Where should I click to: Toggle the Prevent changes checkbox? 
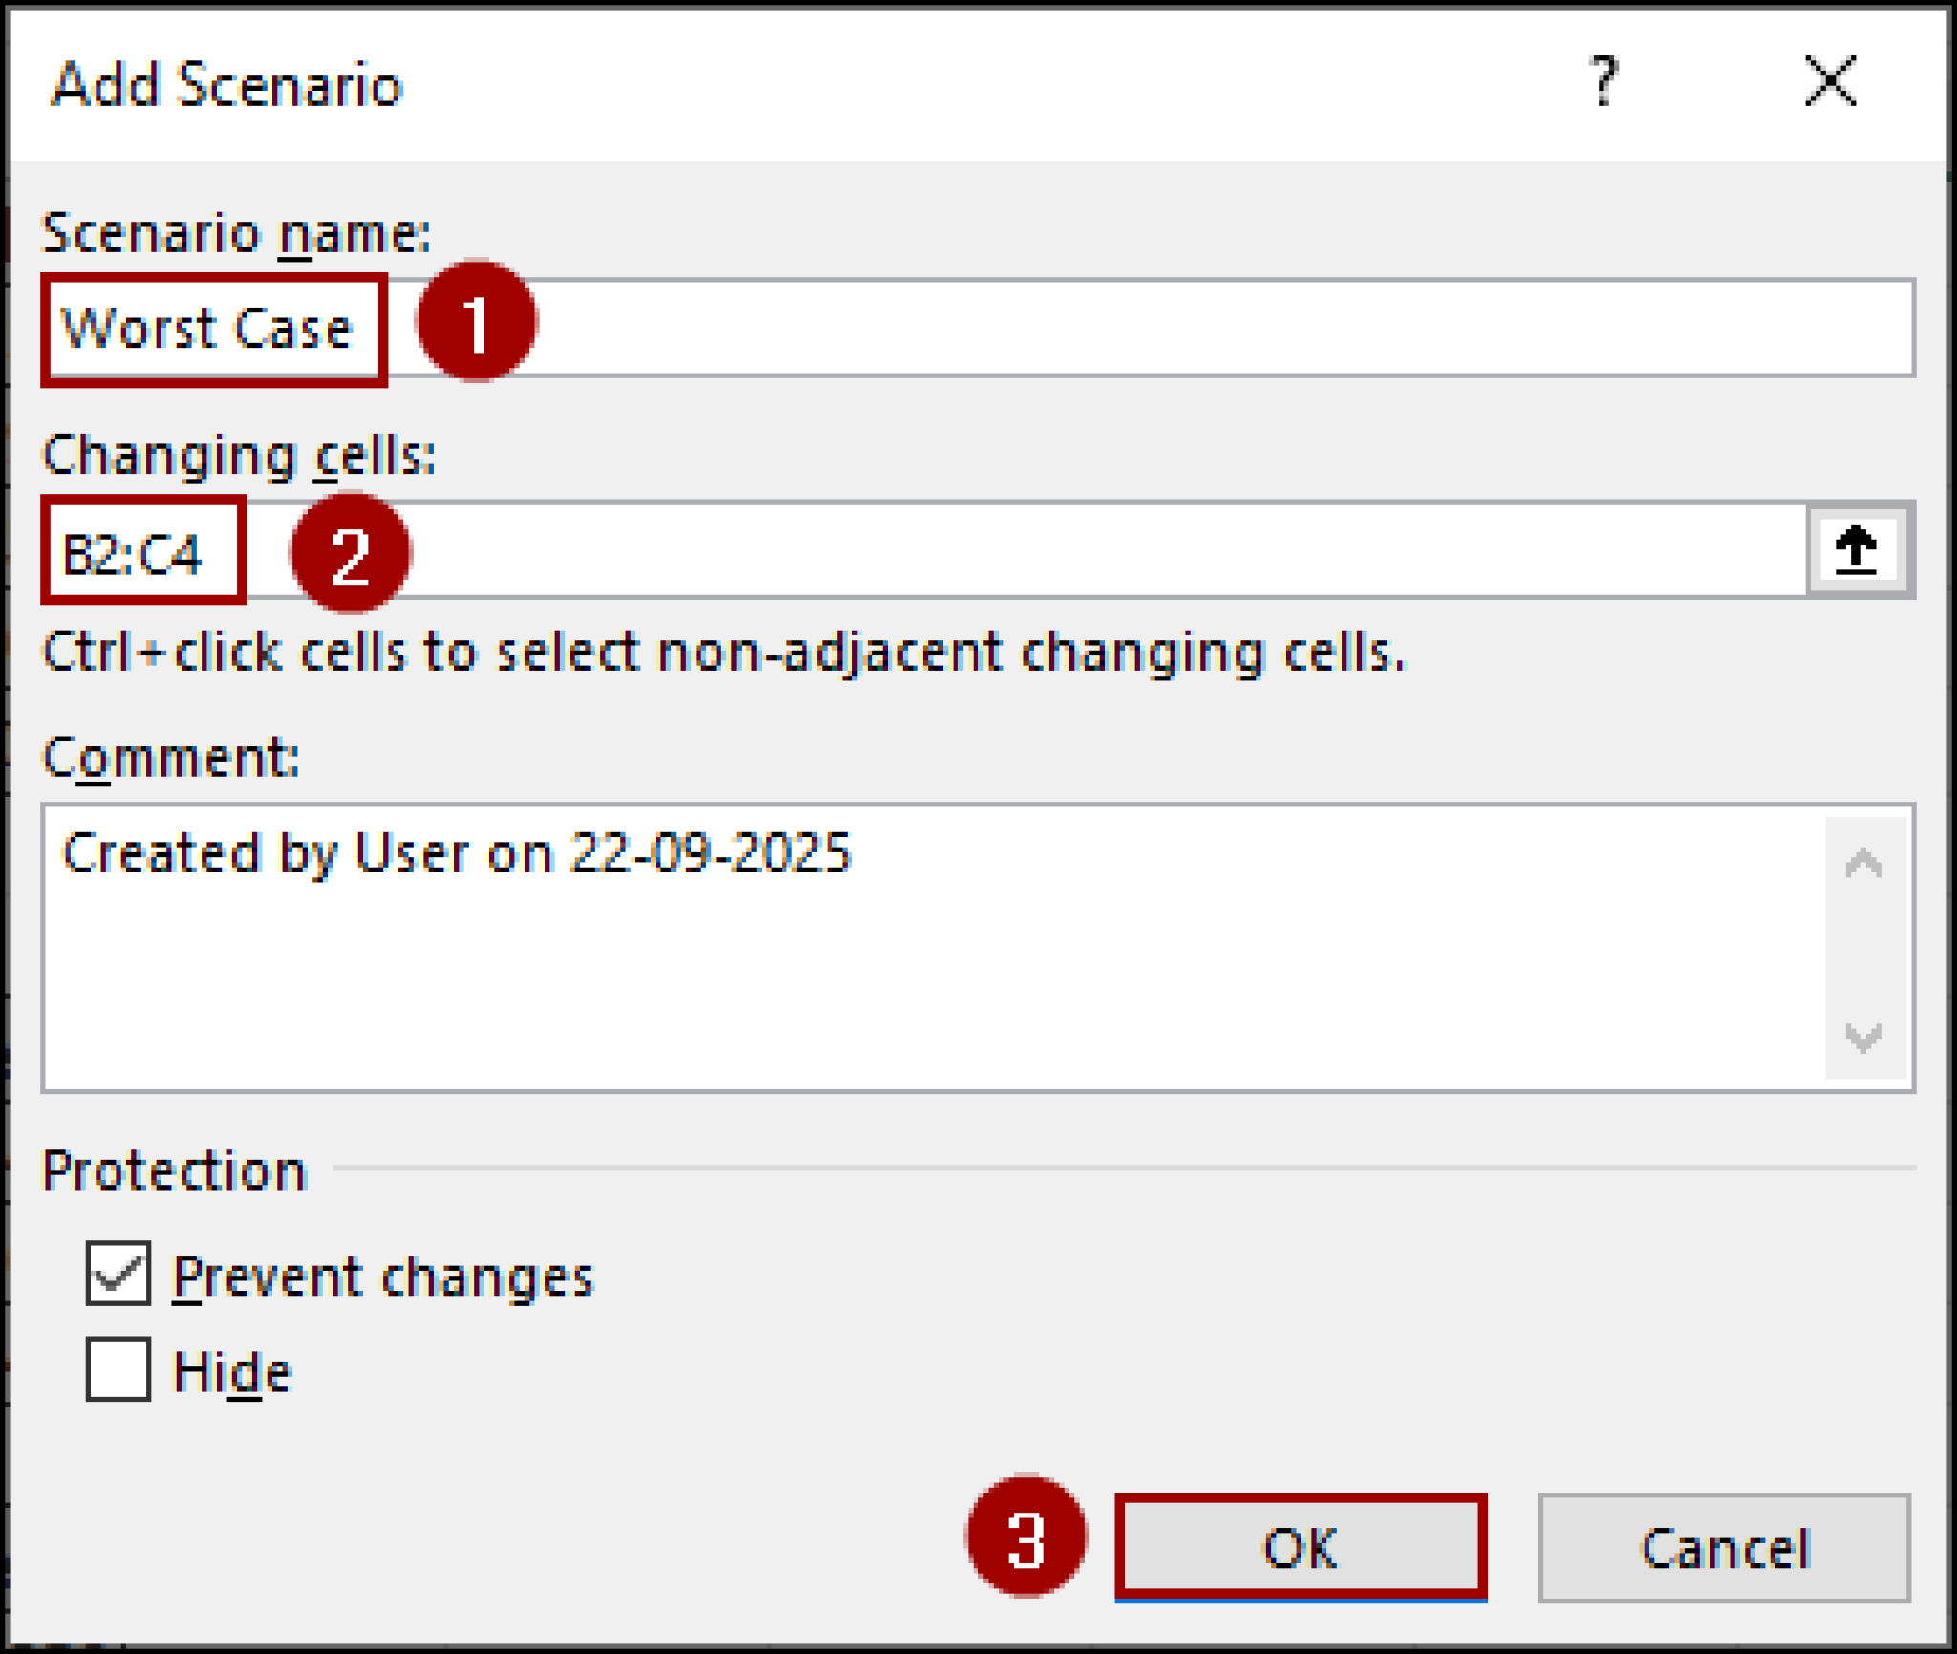(x=118, y=1274)
